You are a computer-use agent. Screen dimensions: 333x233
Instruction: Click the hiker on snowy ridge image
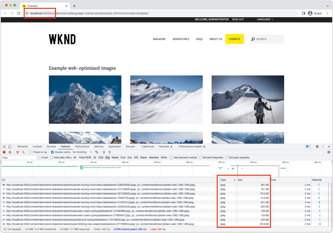point(248,100)
